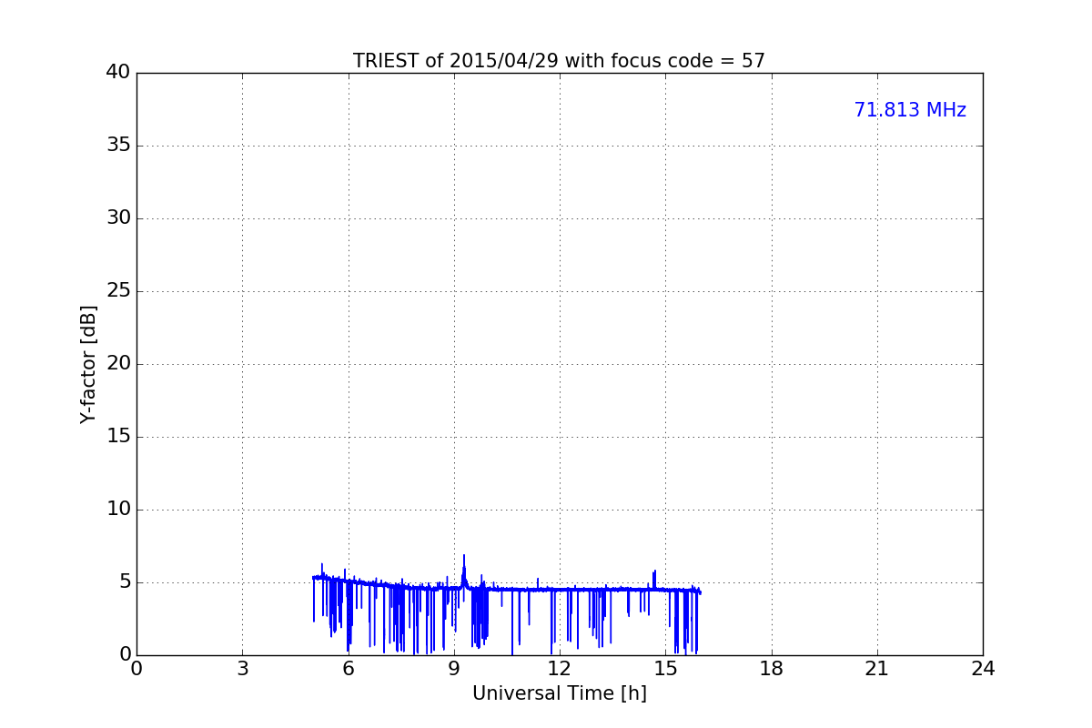This screenshot has height=728, width=1092.
Task: Click the x-axis tick label '3'
Action: click(x=242, y=669)
